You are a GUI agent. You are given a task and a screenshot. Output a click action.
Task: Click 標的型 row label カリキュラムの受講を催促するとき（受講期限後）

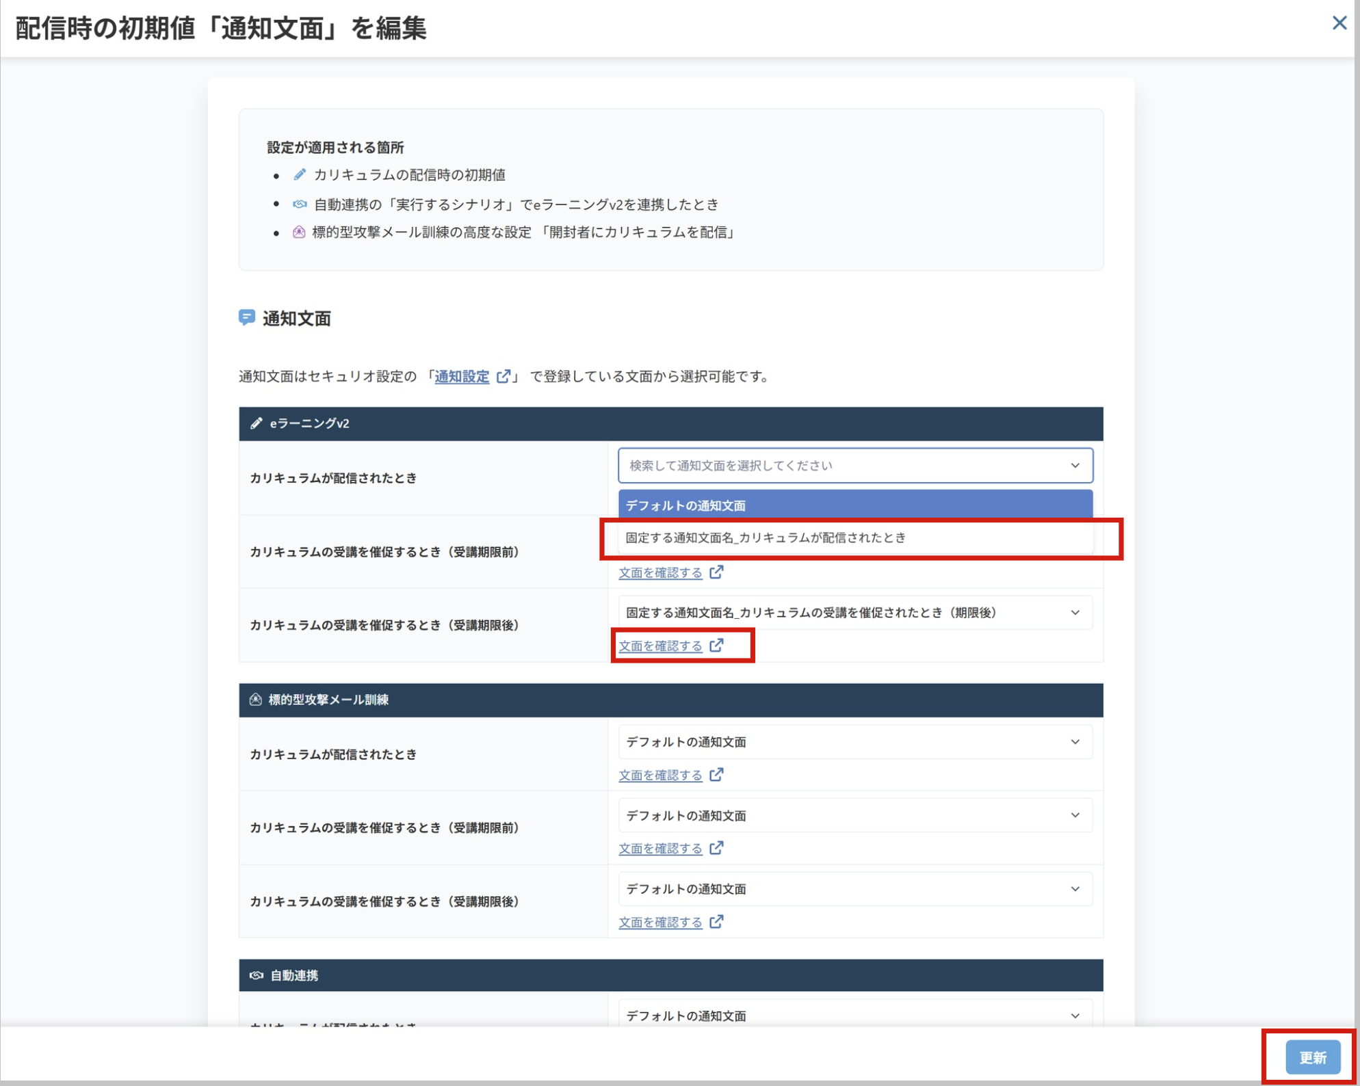(x=384, y=901)
